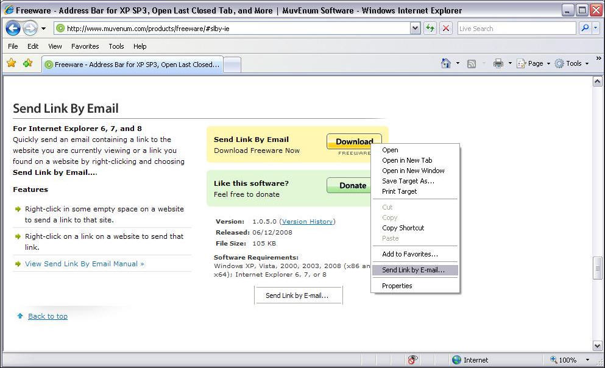Image resolution: width=605 pixels, height=368 pixels.
Task: Click the Back to top link
Action: click(x=48, y=316)
